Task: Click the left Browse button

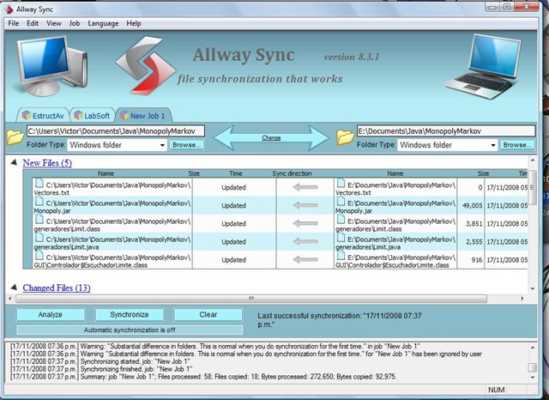Action: click(x=186, y=145)
